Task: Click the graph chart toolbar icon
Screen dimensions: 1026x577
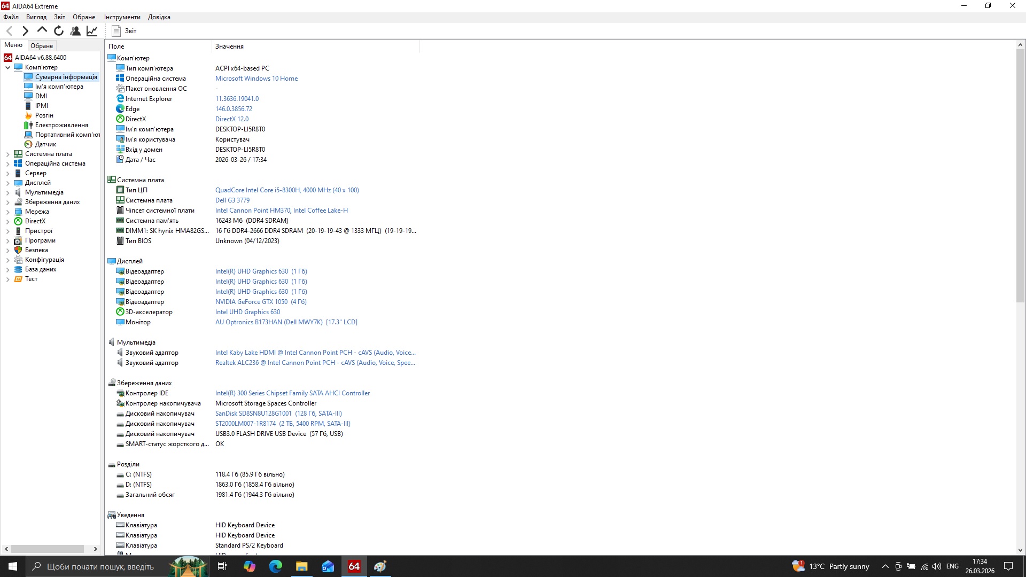Action: click(x=92, y=31)
